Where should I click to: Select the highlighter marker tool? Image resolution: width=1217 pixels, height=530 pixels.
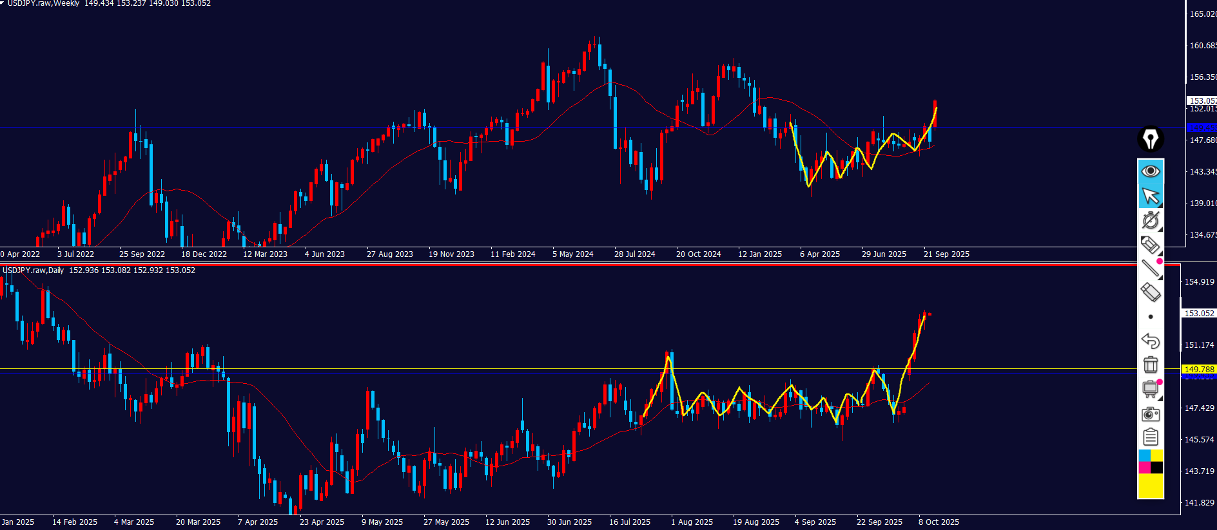coord(1151,245)
